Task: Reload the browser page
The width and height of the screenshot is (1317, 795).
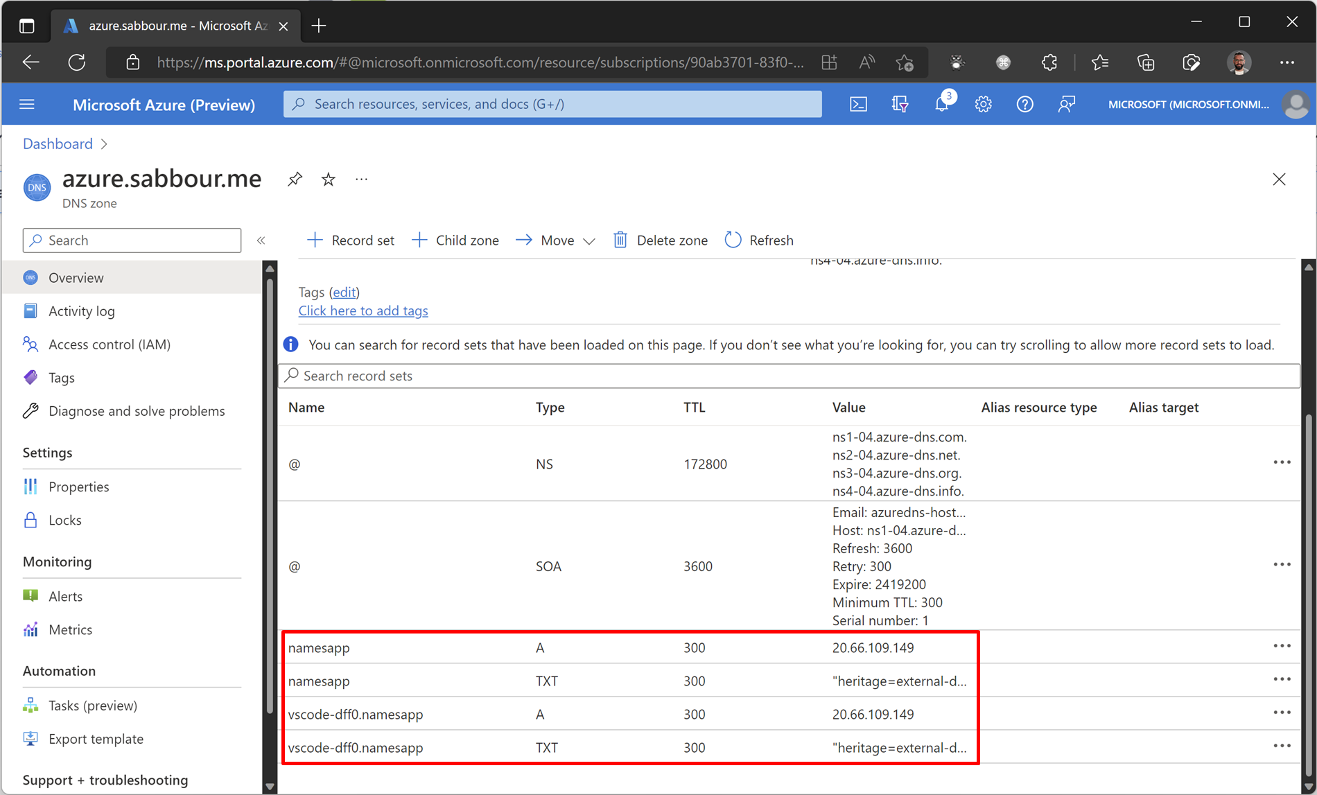Action: (x=77, y=62)
